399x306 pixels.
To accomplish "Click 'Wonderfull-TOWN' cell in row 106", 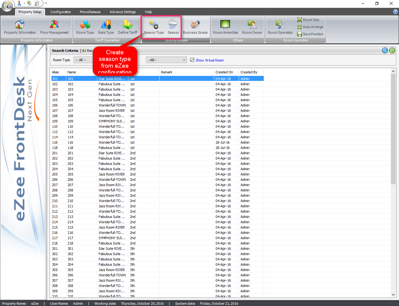I will tap(112, 105).
